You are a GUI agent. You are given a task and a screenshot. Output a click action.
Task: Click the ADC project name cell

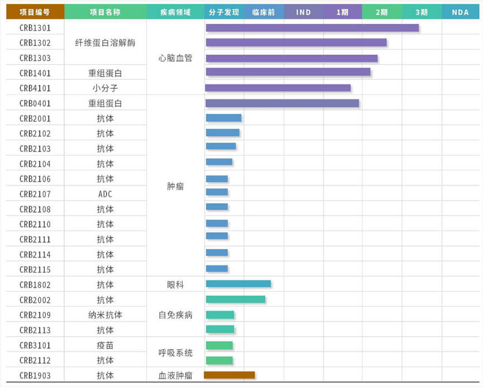click(106, 194)
